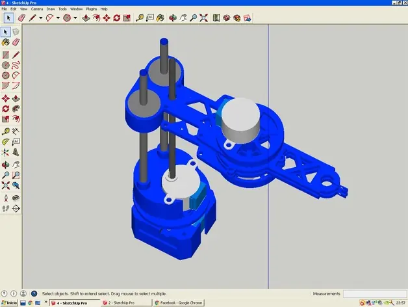The width and height of the screenshot is (408, 307).
Task: Click the Previous view icon
Action: click(x=16, y=185)
